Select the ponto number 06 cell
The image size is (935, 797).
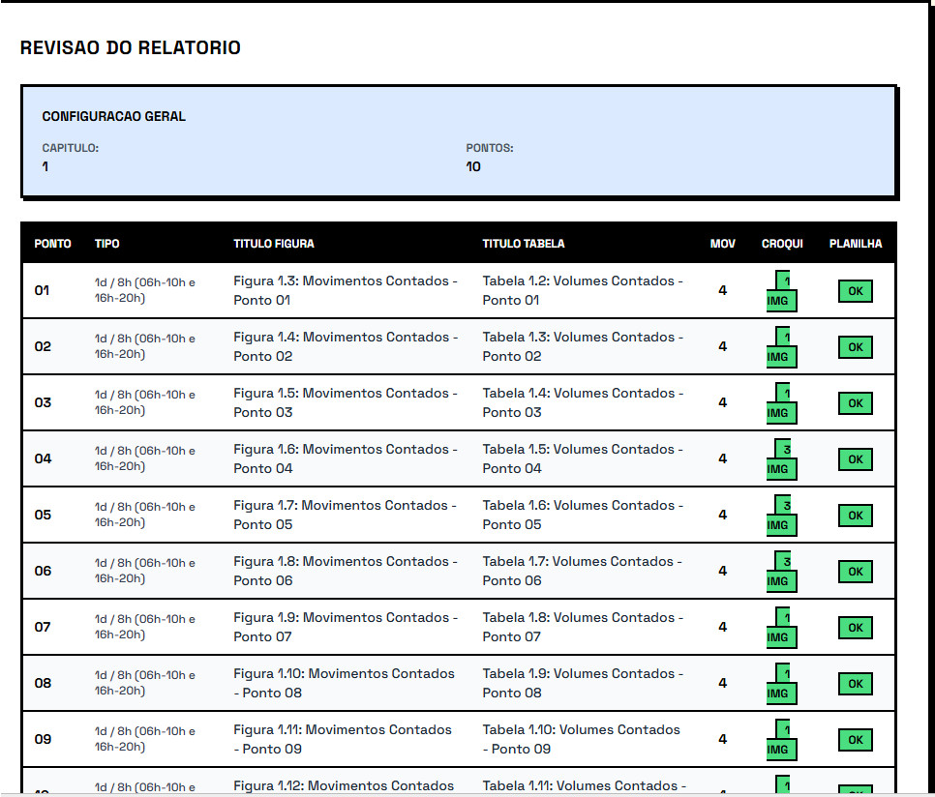pos(43,571)
